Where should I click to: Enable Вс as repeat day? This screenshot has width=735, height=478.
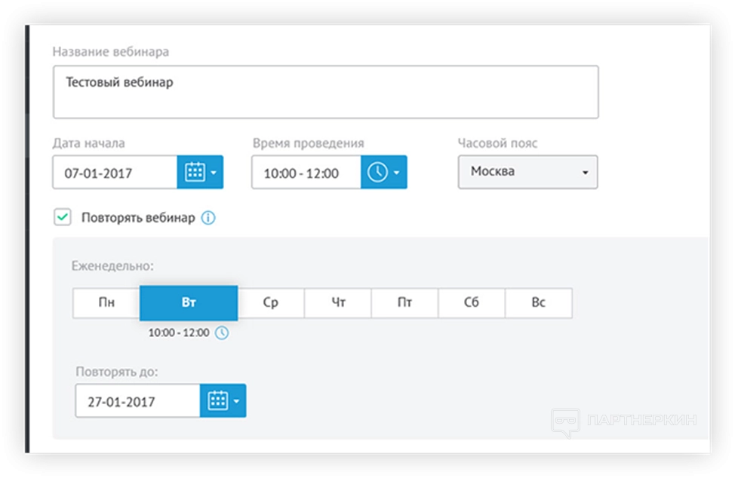point(538,303)
